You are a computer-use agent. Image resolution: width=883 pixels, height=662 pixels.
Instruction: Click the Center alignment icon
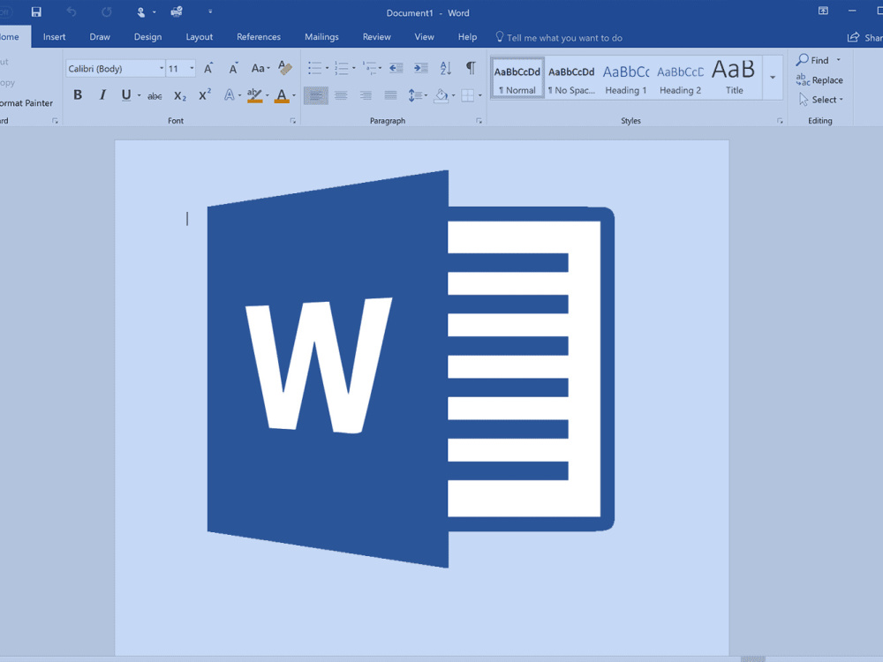click(x=341, y=95)
